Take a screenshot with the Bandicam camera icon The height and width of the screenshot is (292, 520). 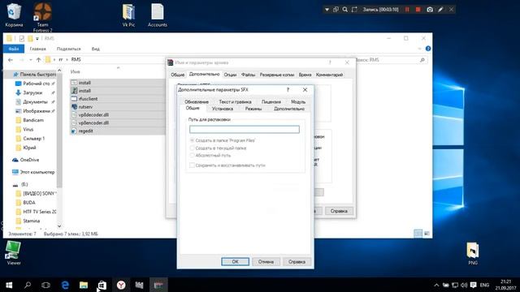[x=430, y=10]
